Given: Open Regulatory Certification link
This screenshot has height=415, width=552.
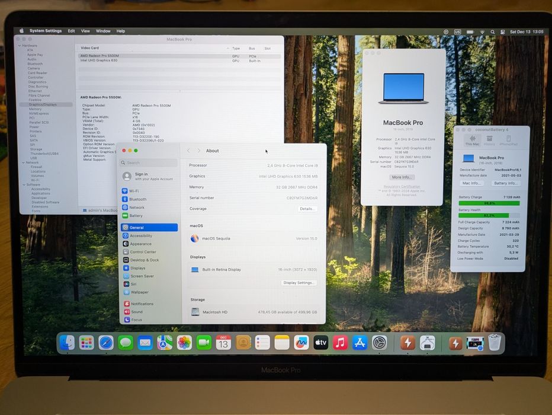Looking at the screenshot, I should (402, 186).
